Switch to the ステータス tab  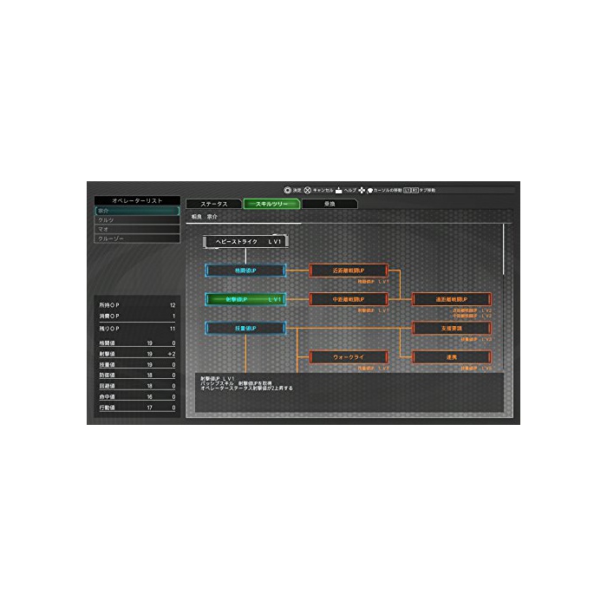[213, 204]
